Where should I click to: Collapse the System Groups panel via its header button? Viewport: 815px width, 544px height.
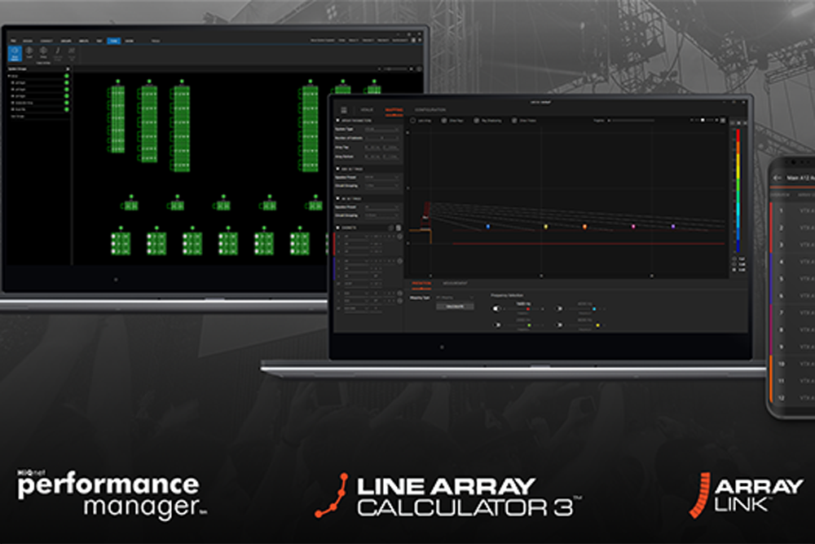tap(67, 69)
